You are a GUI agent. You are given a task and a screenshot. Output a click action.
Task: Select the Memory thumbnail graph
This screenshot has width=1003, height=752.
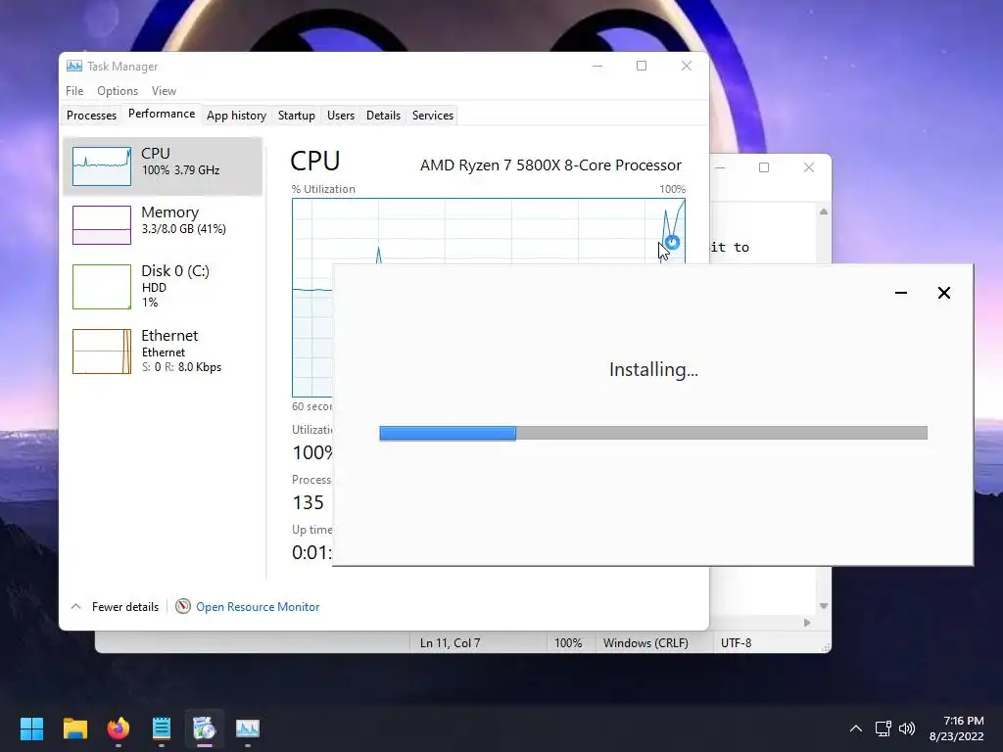click(x=102, y=224)
